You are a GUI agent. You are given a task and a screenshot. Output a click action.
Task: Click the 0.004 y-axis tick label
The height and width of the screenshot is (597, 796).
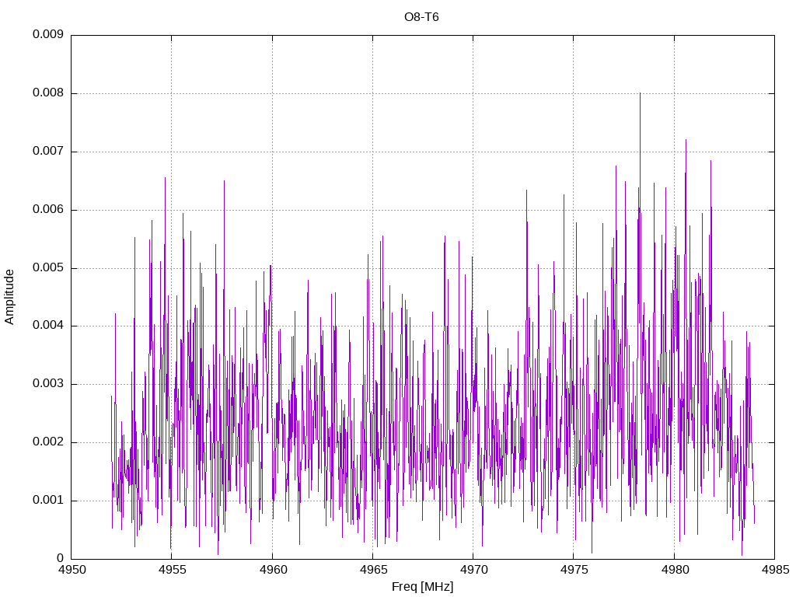coord(48,326)
